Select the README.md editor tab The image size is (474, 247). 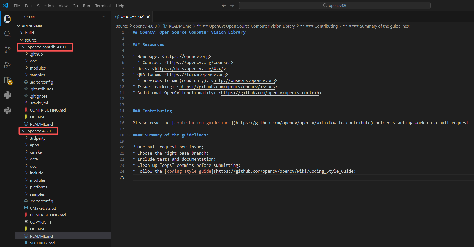pos(132,17)
